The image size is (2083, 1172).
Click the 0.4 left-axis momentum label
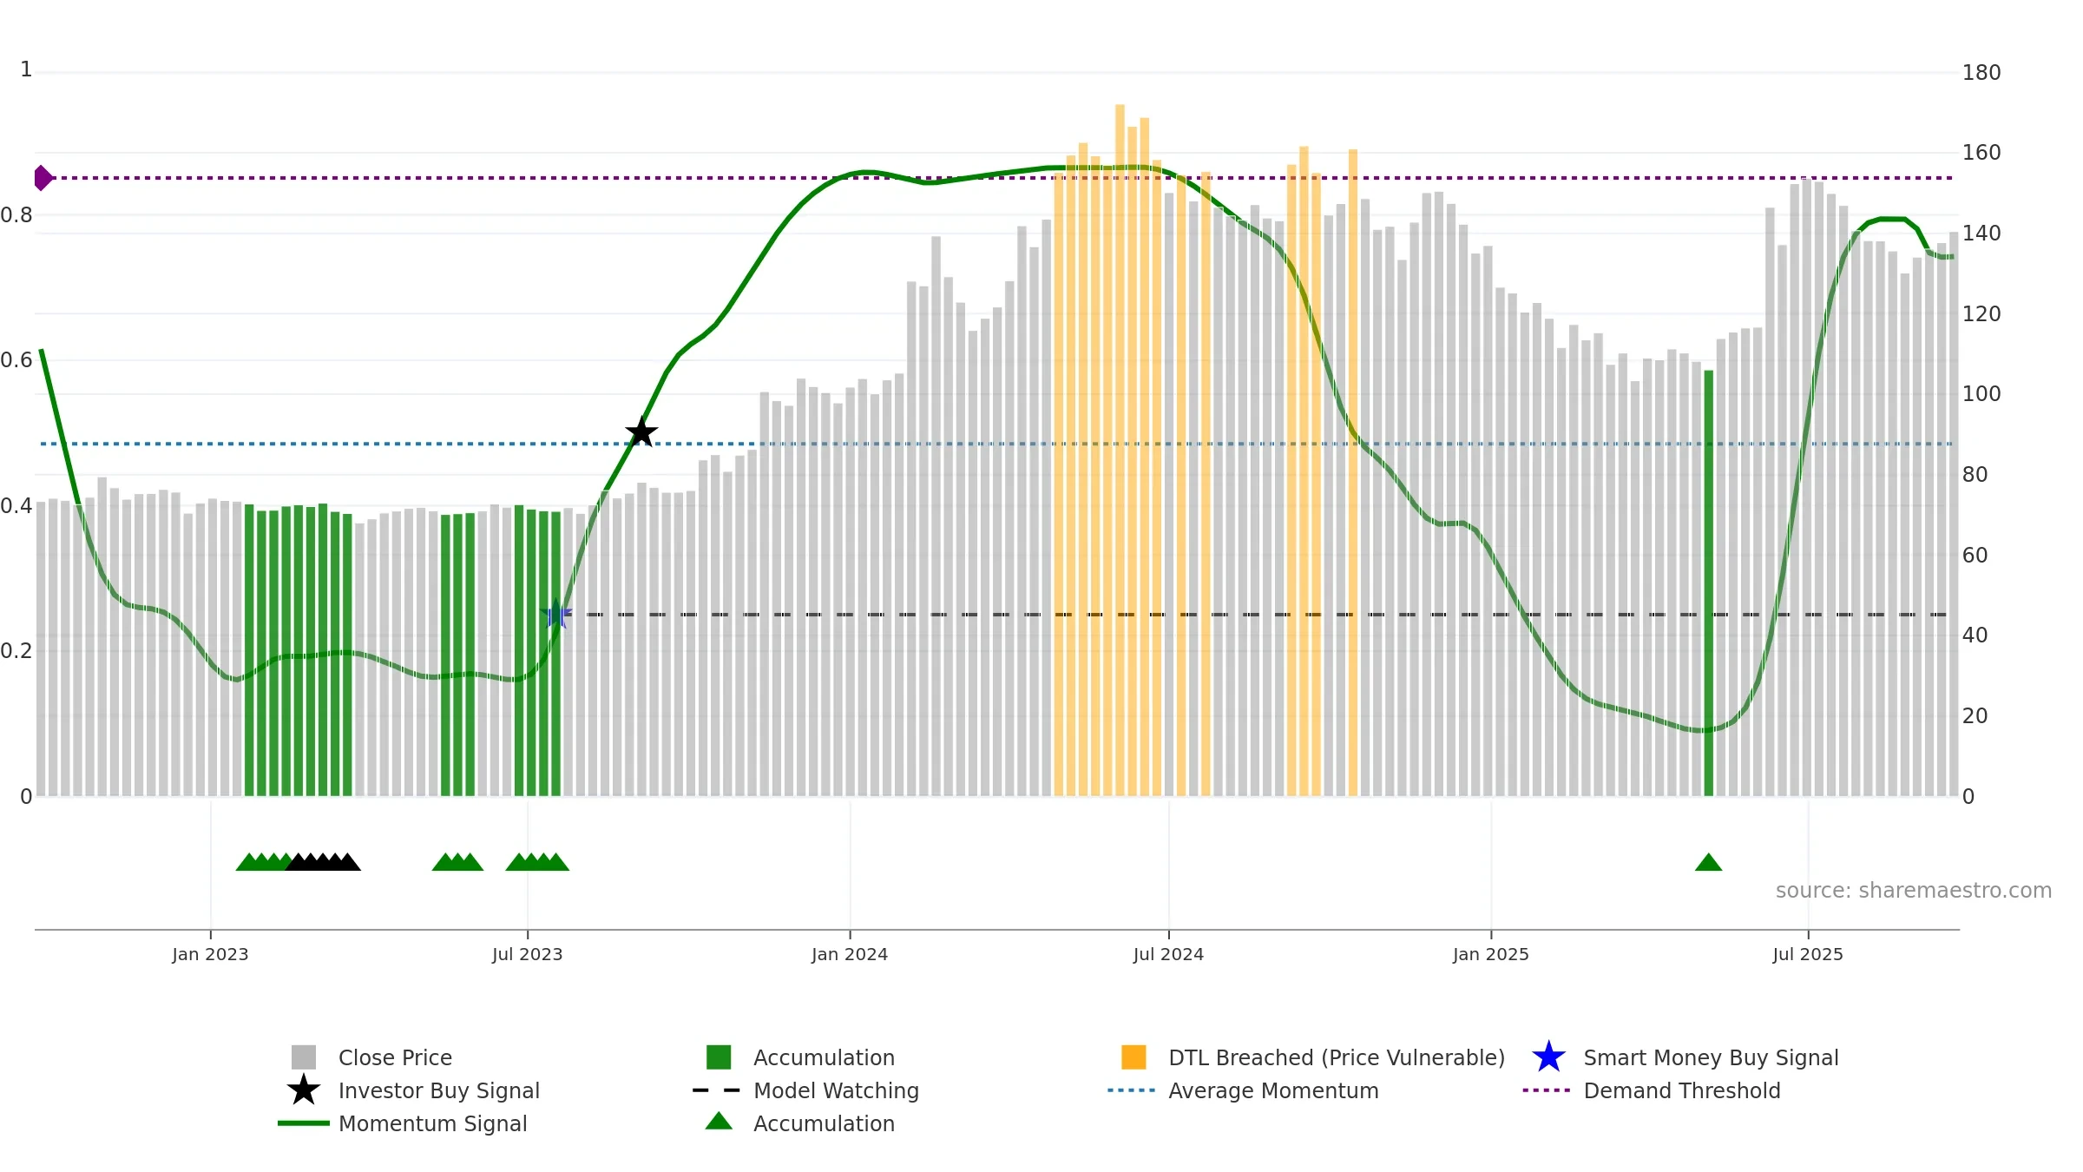(16, 506)
